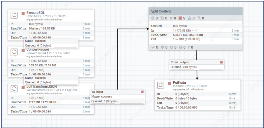Click PutKudu Tasks/Time 0 / 00:00:00.000
This screenshot has width=264, height=128.
[x=186, y=107]
